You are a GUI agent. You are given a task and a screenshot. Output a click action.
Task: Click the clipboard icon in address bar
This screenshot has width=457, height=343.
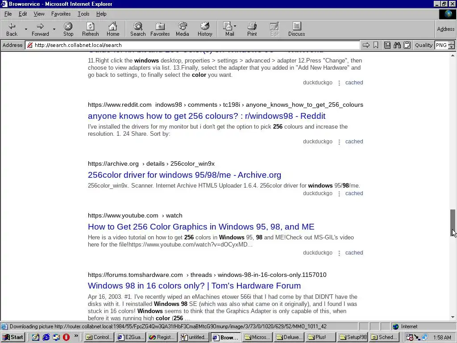point(407,45)
